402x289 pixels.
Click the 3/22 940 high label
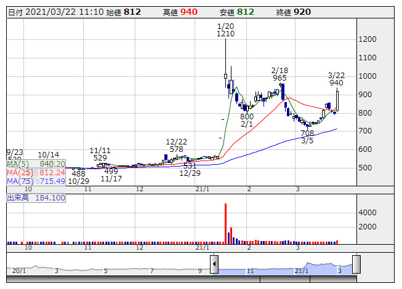coord(336,79)
